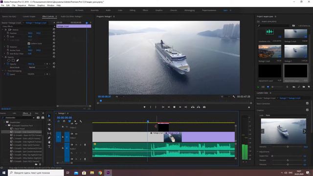Collapse the Opacity effect group
Image resolution: width=313 pixels, height=176 pixels.
coord(2,57)
